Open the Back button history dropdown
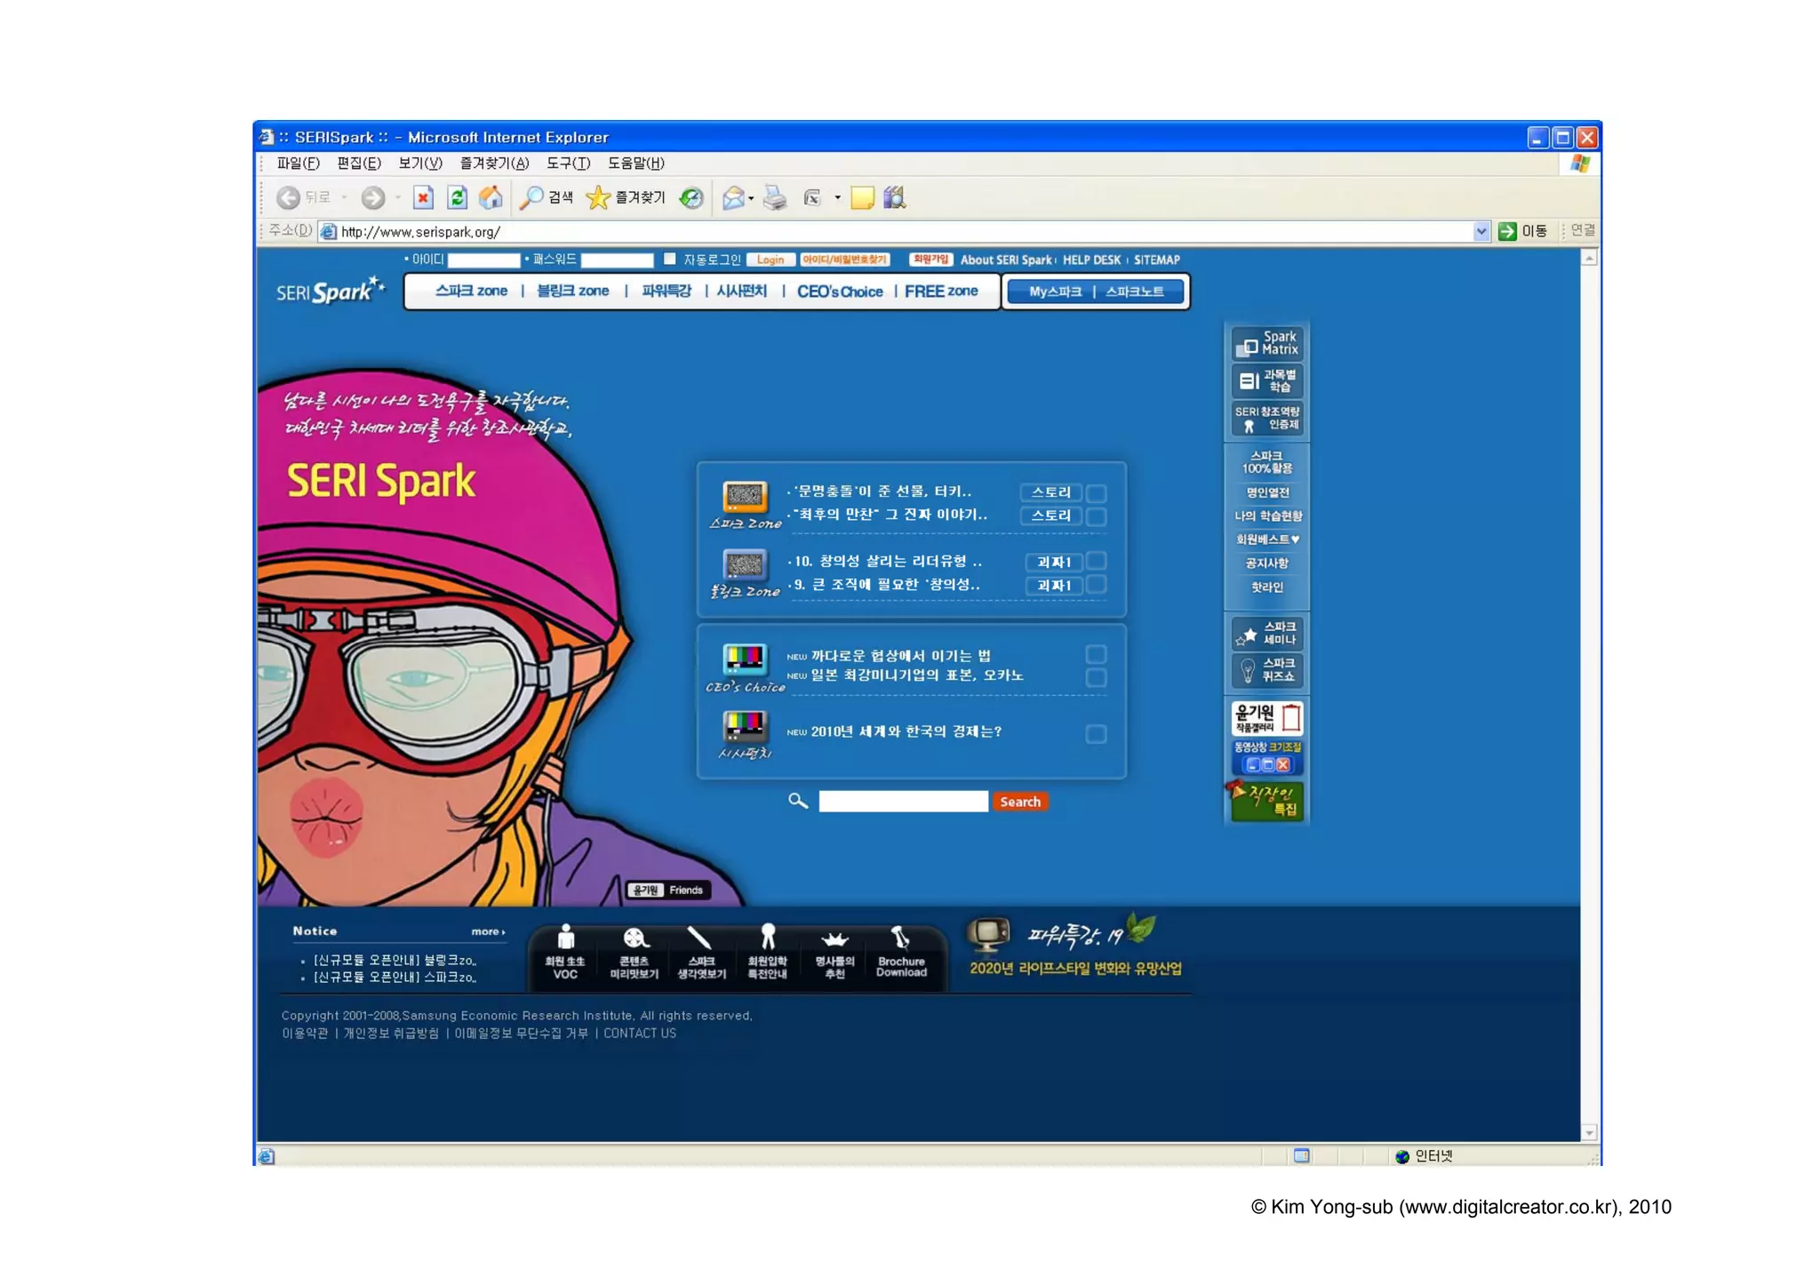 (x=345, y=197)
